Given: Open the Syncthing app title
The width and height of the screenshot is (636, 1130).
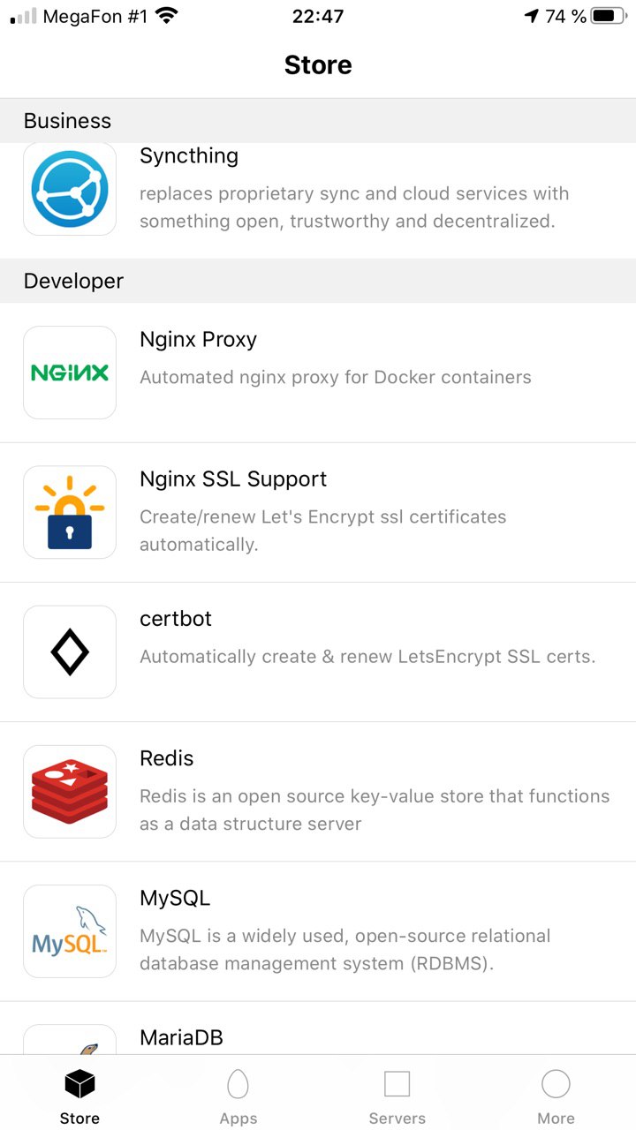Looking at the screenshot, I should (x=189, y=156).
